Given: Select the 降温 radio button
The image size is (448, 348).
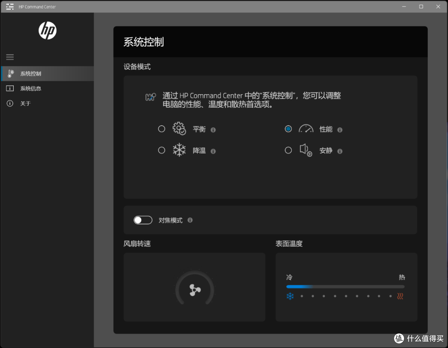Looking at the screenshot, I should point(162,150).
